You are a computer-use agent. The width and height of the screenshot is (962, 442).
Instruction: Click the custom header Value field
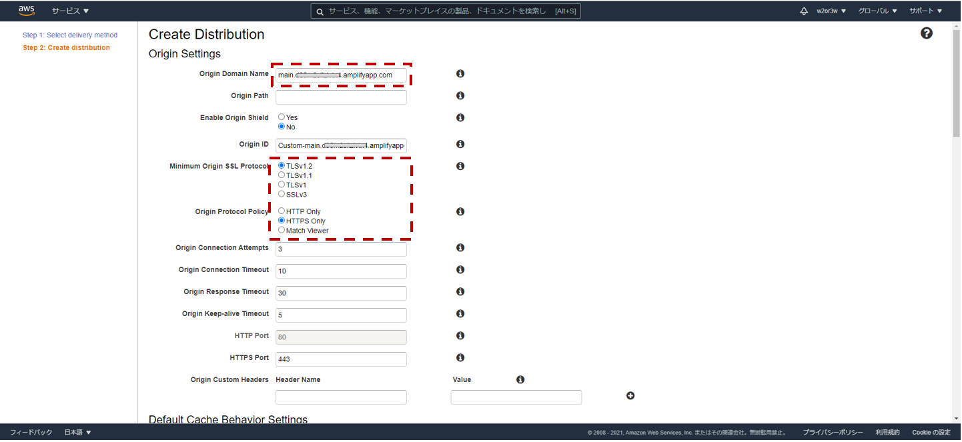(x=516, y=397)
